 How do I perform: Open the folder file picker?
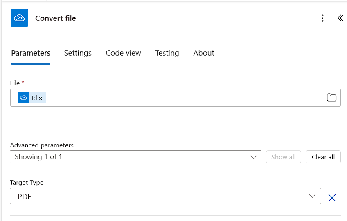331,98
